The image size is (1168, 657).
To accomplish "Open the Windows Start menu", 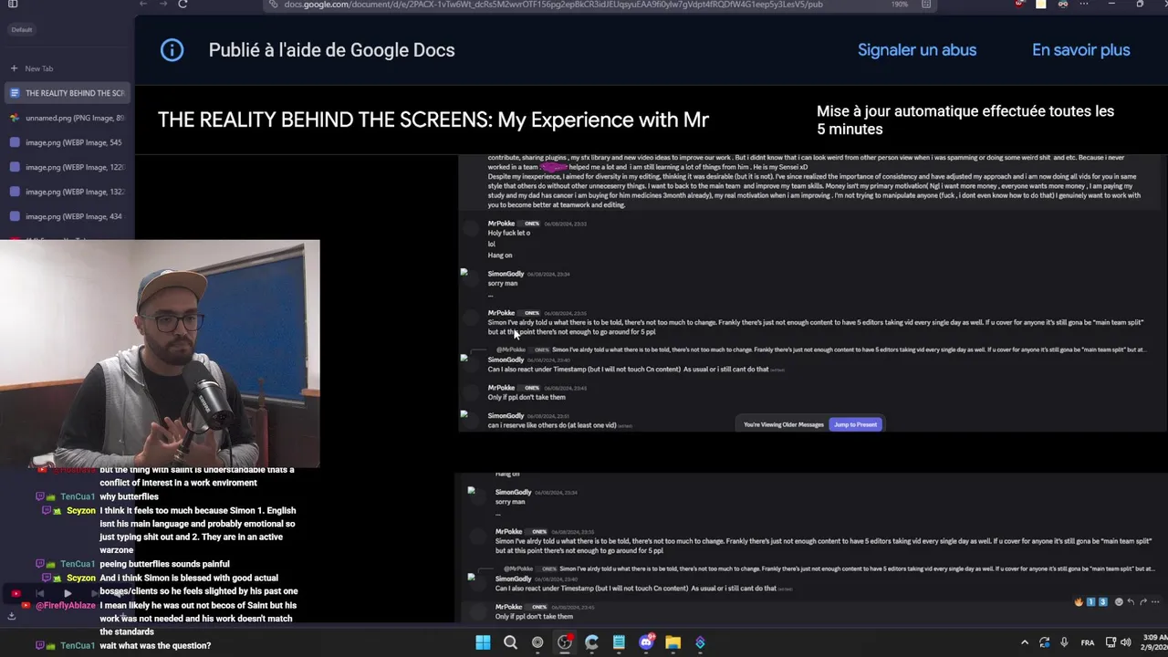I will (483, 642).
